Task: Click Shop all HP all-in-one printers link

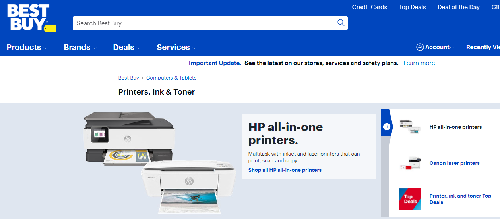Action: pyautogui.click(x=285, y=170)
